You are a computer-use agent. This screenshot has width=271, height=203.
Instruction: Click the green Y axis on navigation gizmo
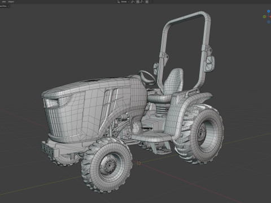[264, 16]
